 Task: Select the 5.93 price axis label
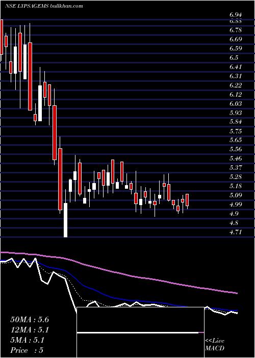[236, 113]
